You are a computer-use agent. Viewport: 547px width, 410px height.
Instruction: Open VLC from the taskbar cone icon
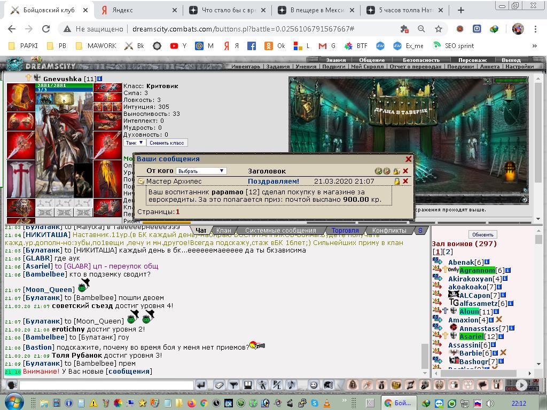327,403
